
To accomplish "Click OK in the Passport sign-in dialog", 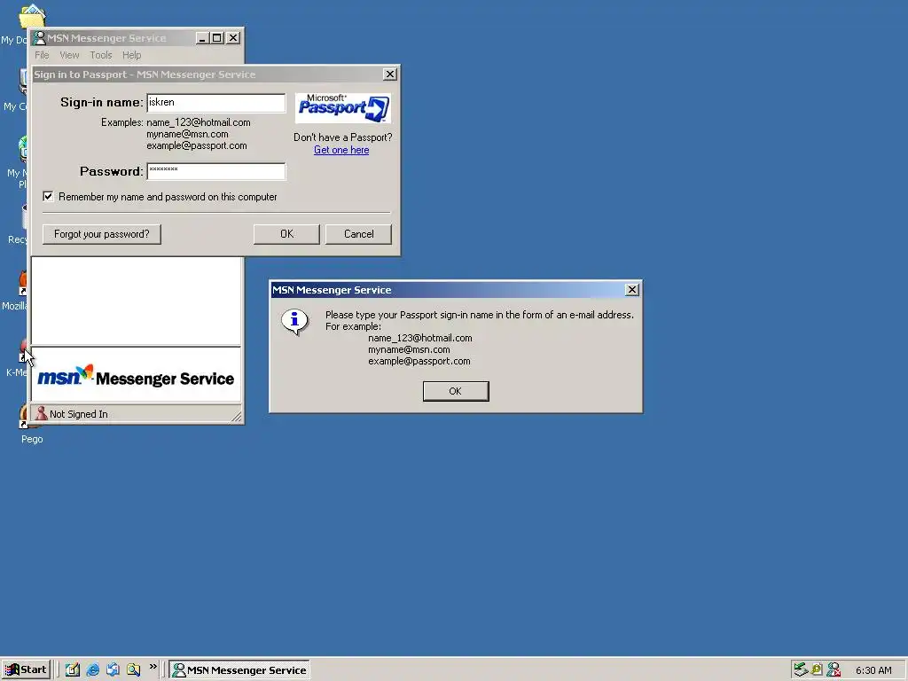I will point(286,234).
